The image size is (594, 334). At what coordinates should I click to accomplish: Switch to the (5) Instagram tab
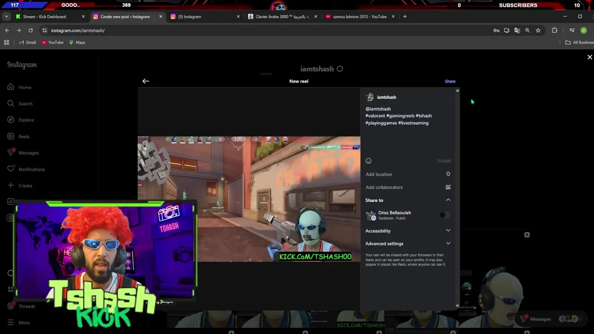(x=205, y=17)
